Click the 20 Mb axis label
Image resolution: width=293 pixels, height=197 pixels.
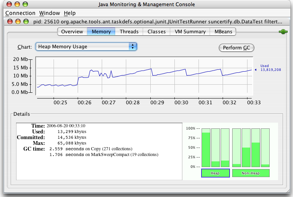(x=20, y=59)
